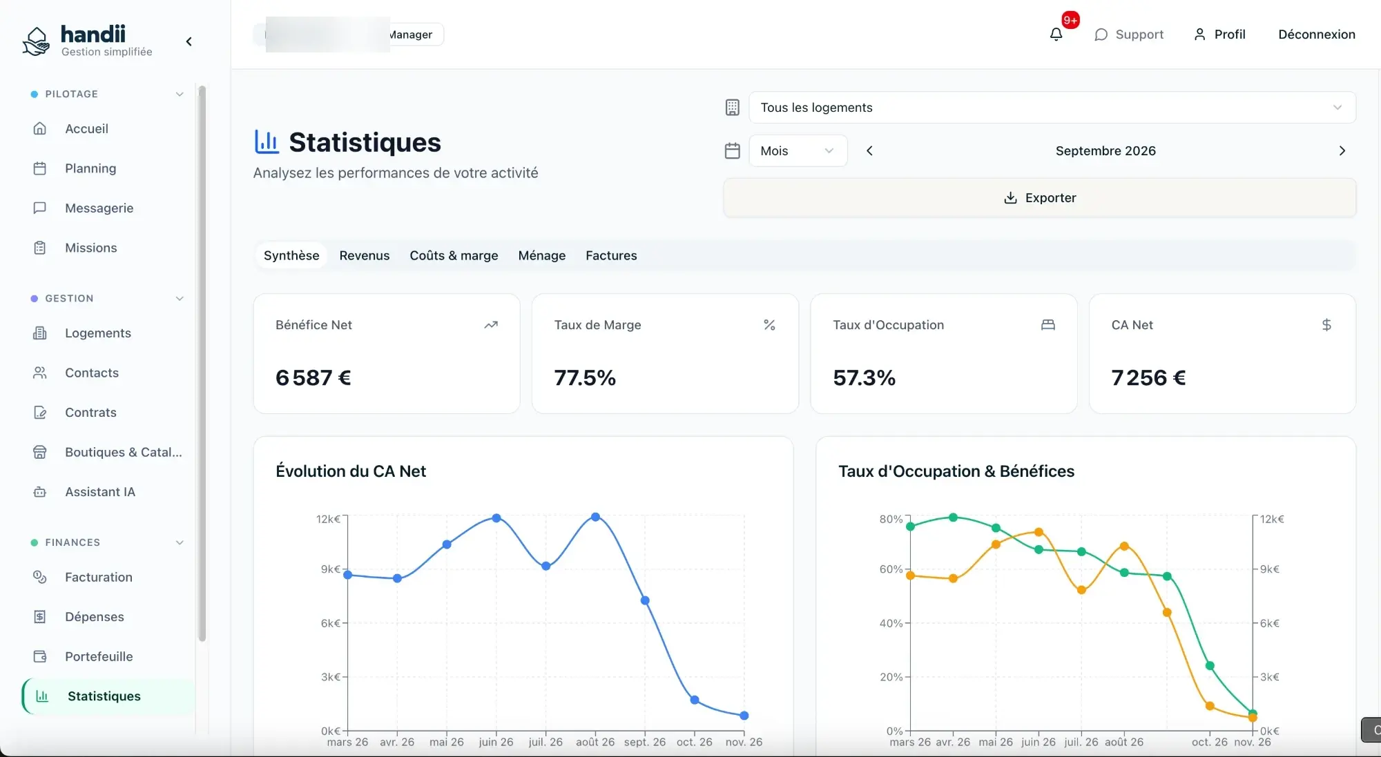Open the Support link text

[x=1139, y=35]
